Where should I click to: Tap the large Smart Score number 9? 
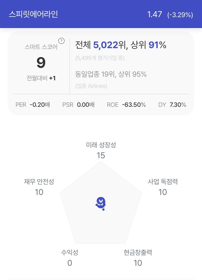click(41, 63)
